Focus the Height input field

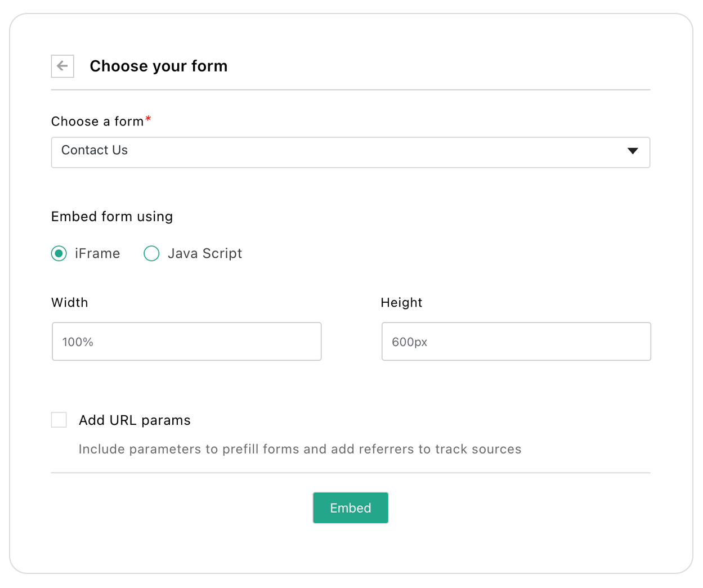tap(516, 342)
